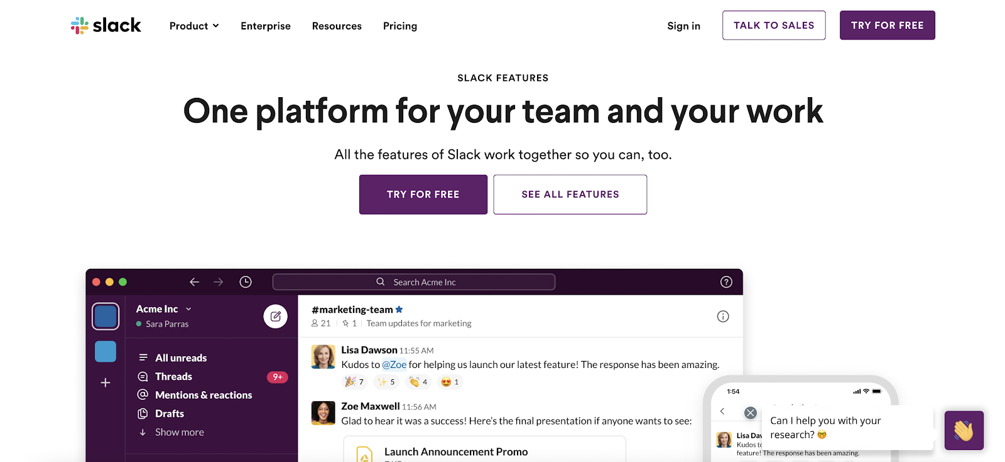Click the compose new message icon

275,317
